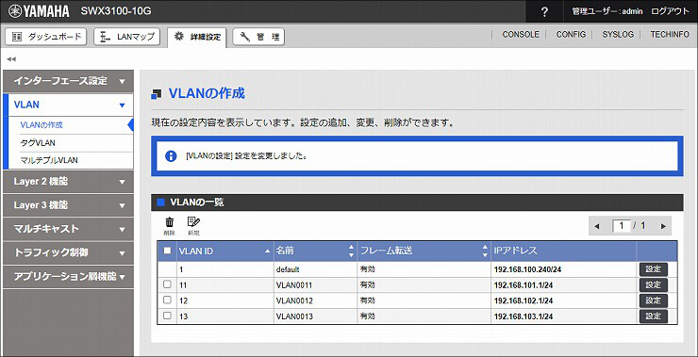Image resolution: width=698 pixels, height=357 pixels.
Task: Select タグVLAN in the side menu
Action: 38,143
